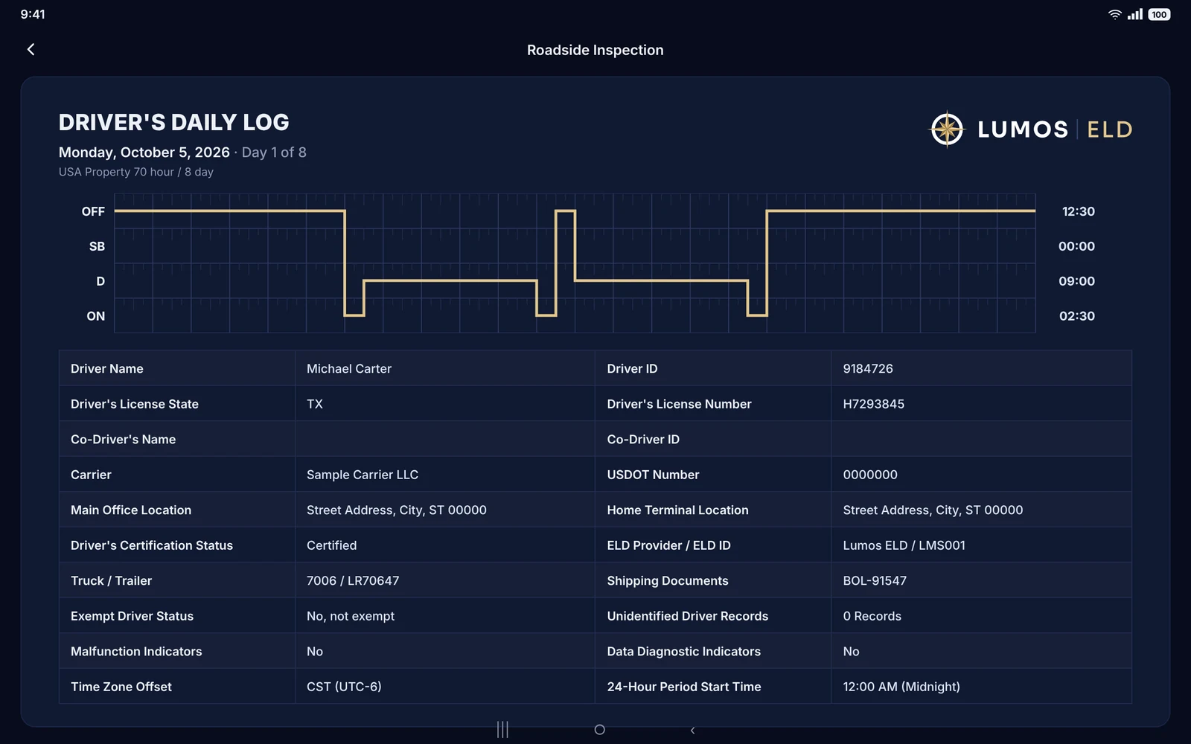
Task: Tap the 9:41 clock in status bar
Action: tap(33, 14)
